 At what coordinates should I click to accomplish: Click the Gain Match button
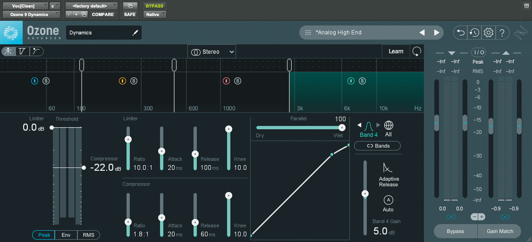click(x=500, y=231)
